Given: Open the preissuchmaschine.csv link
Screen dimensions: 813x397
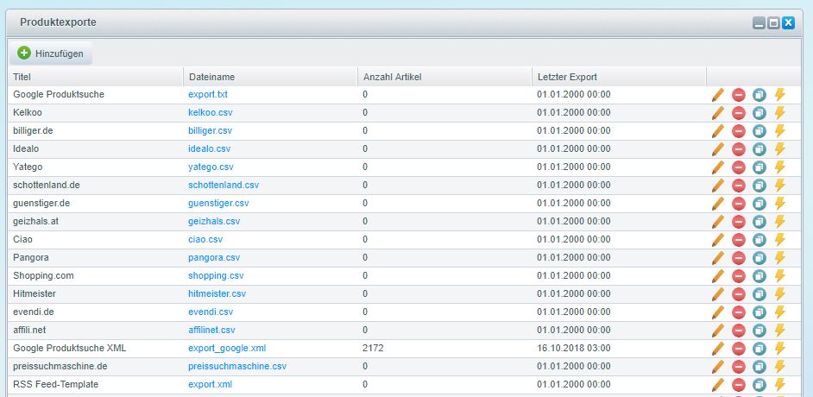Looking at the screenshot, I should tap(237, 367).
